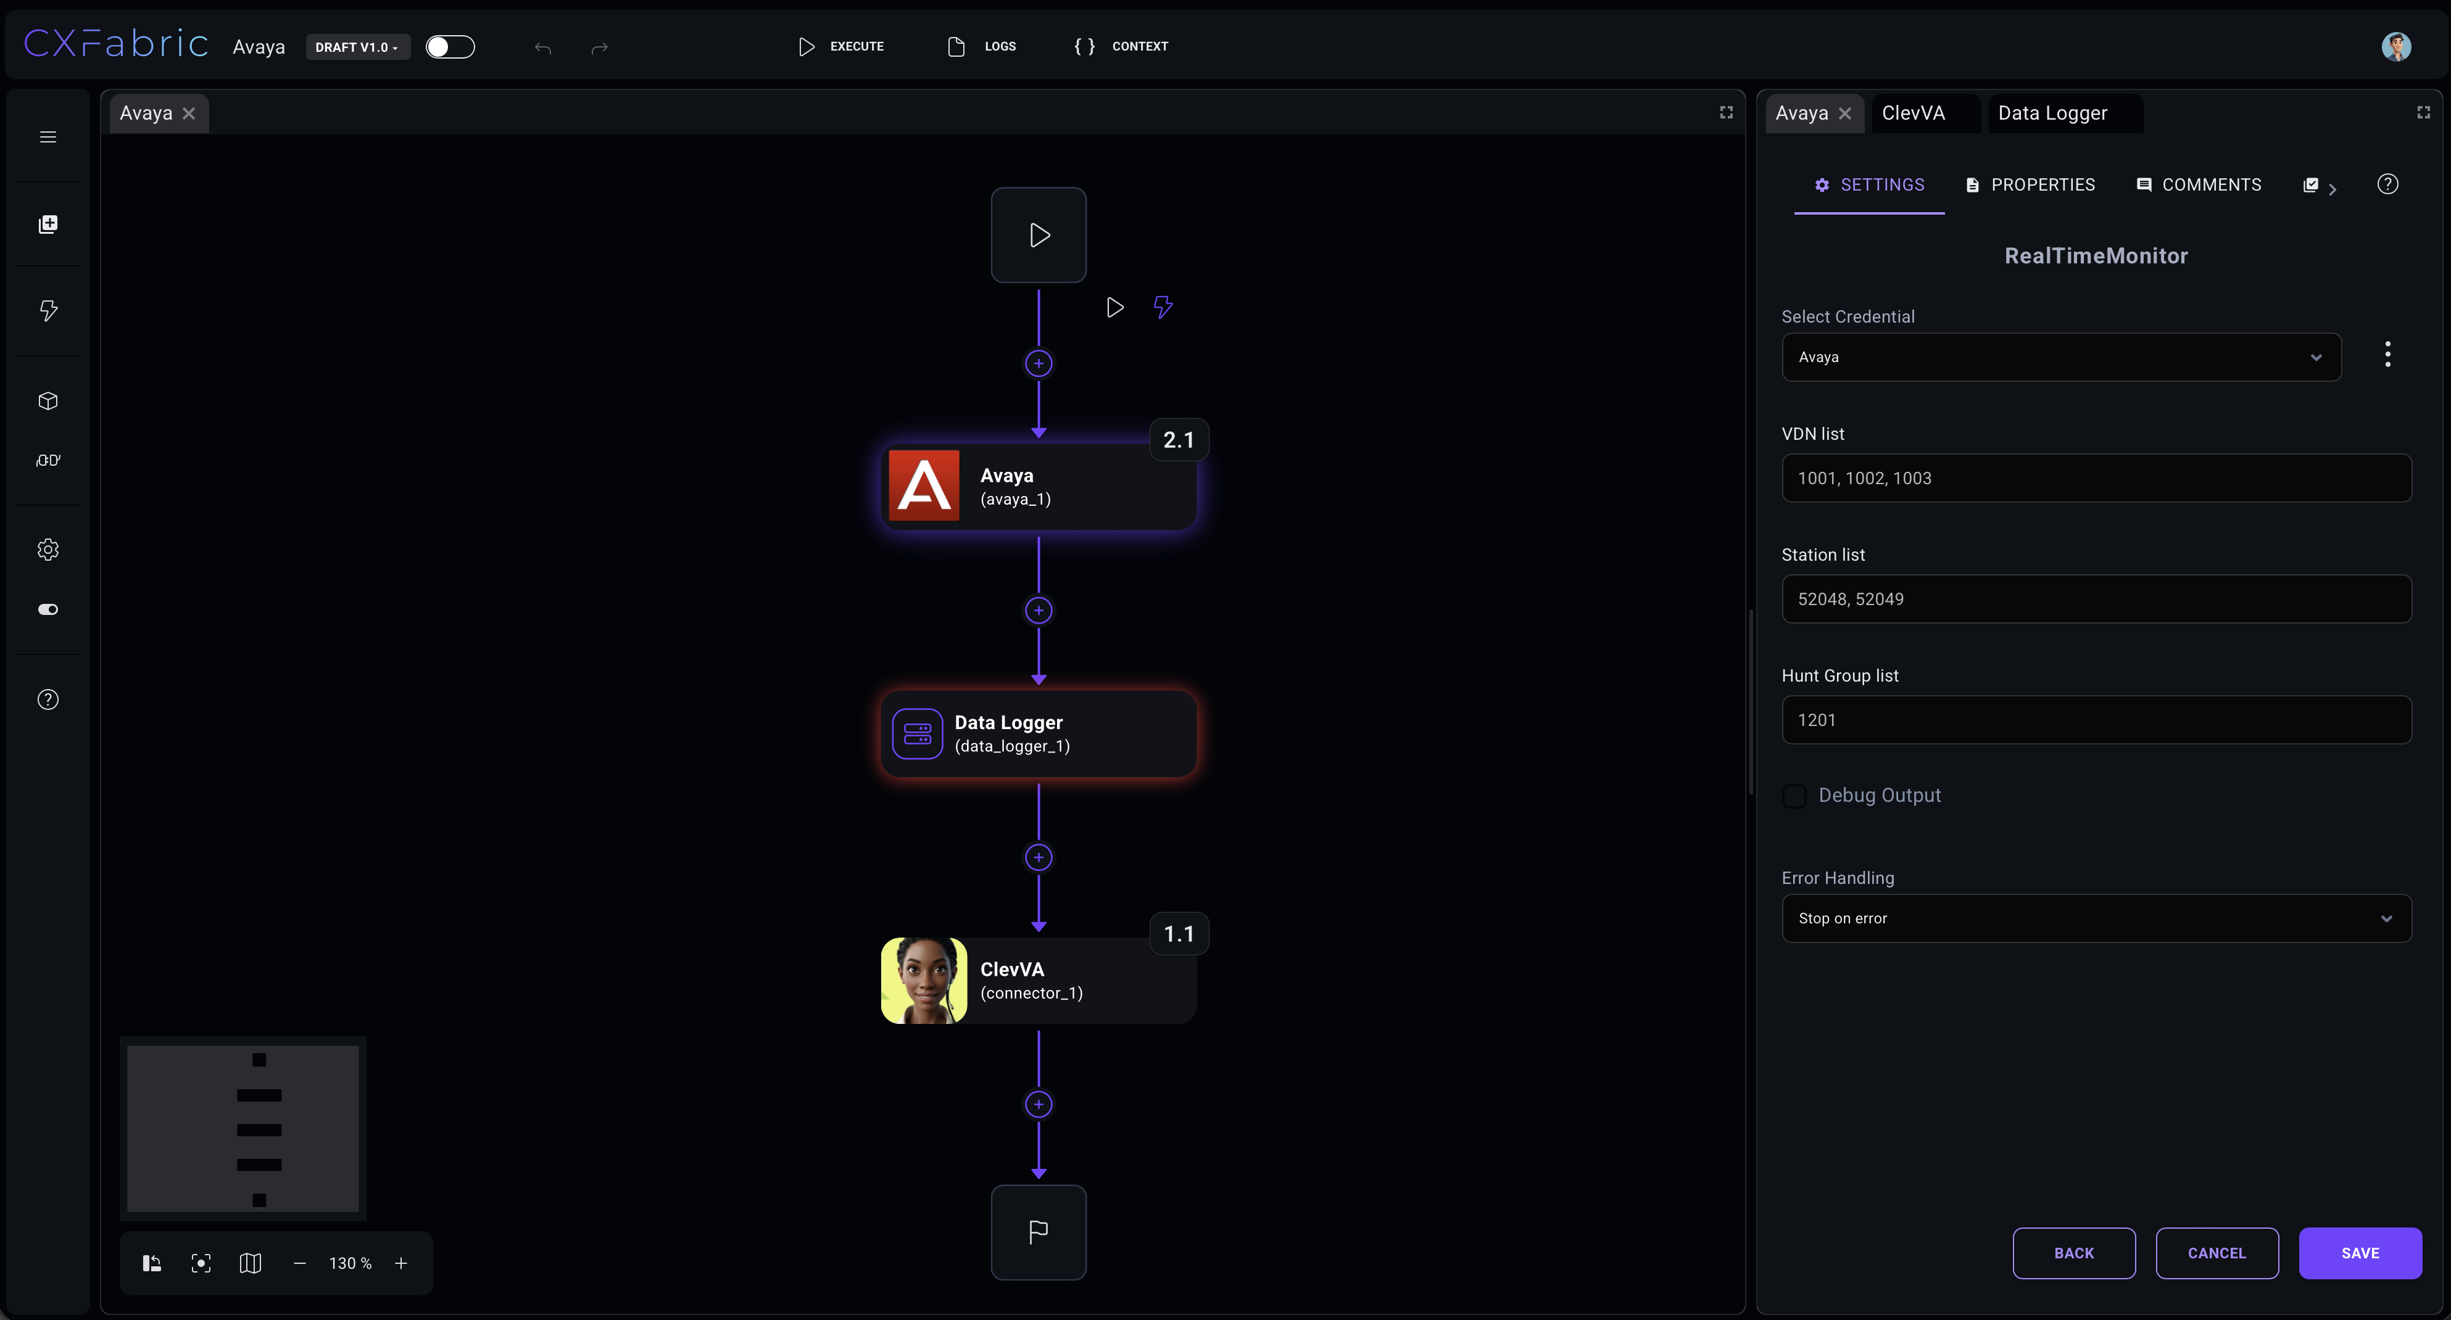2451x1320 pixels.
Task: Toggle the minimap icon in bottom toolbar
Action: tap(251, 1263)
